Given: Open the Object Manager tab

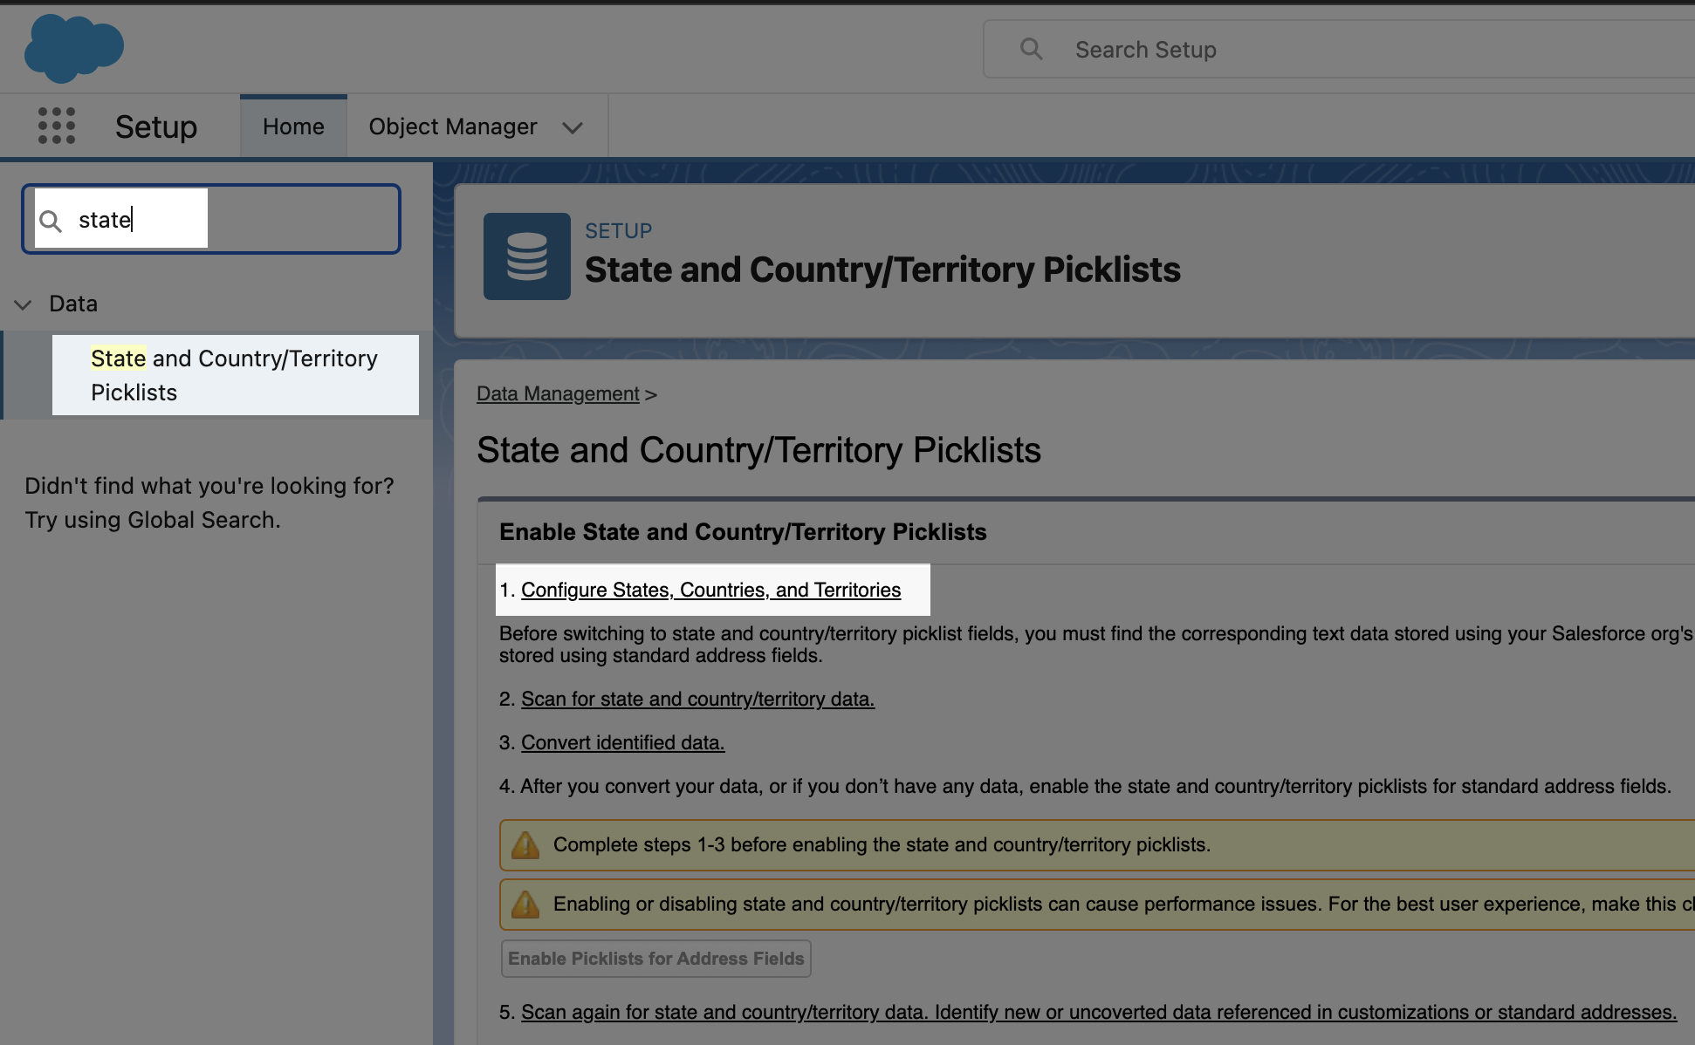Looking at the screenshot, I should click(452, 126).
